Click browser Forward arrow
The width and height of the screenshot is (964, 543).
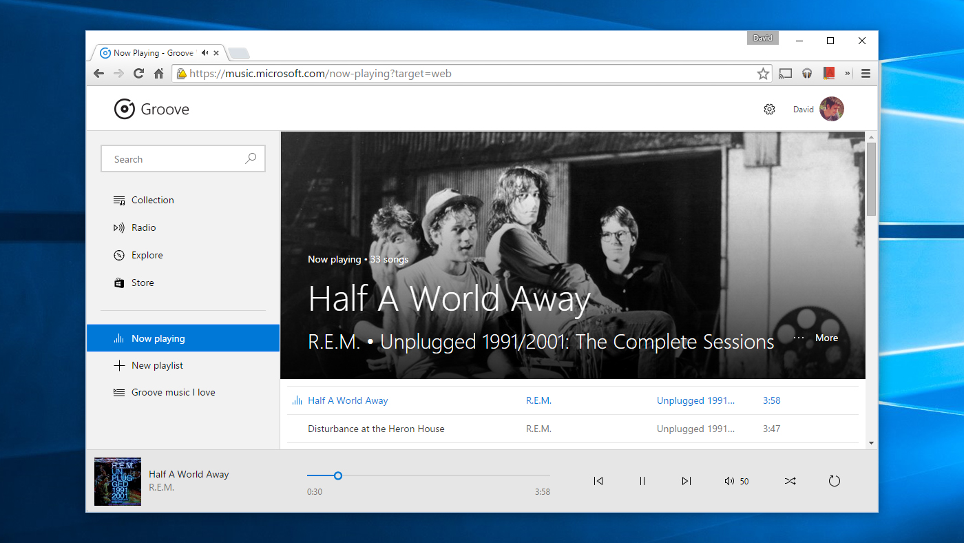118,74
